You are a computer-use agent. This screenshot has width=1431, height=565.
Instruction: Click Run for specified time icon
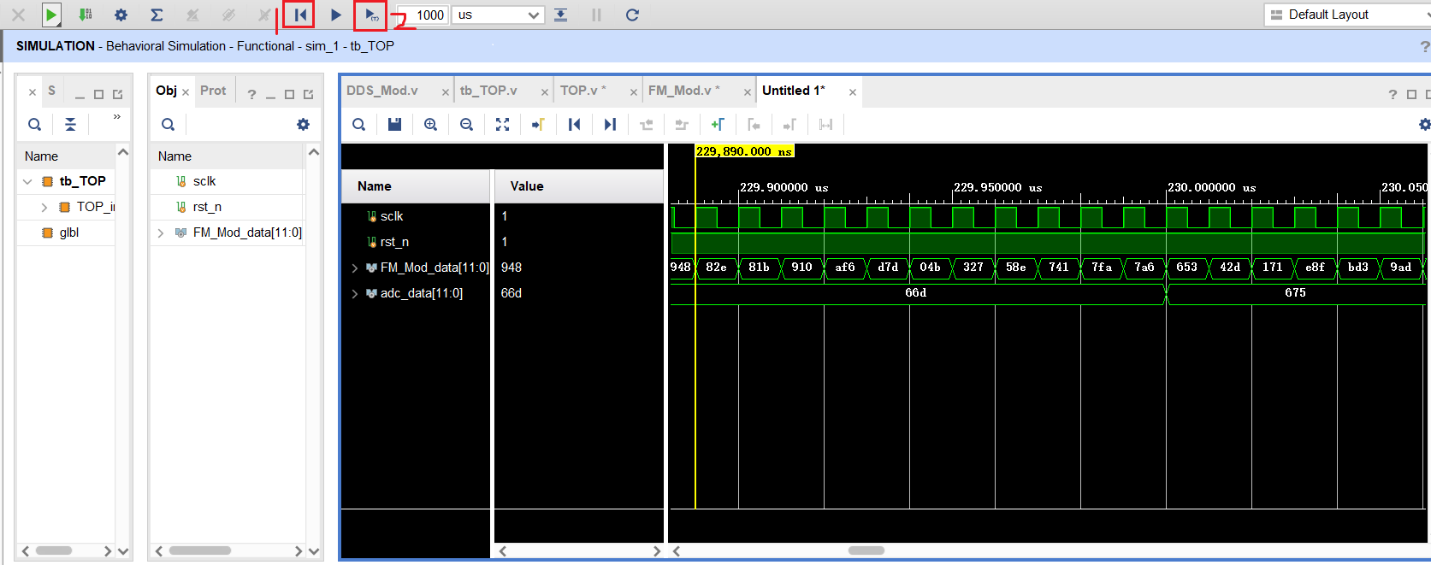point(370,15)
